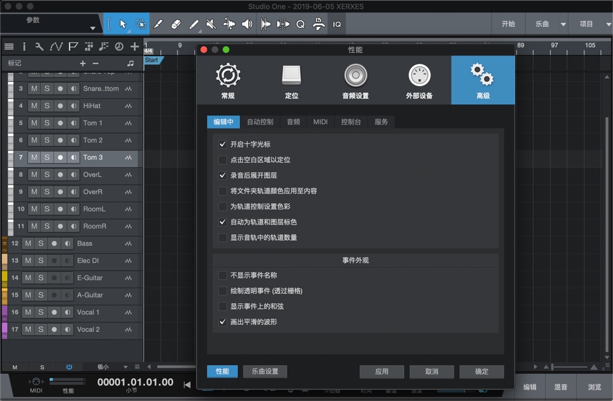
Task: Open the 外部设备 page of the dialog
Action: 419,78
